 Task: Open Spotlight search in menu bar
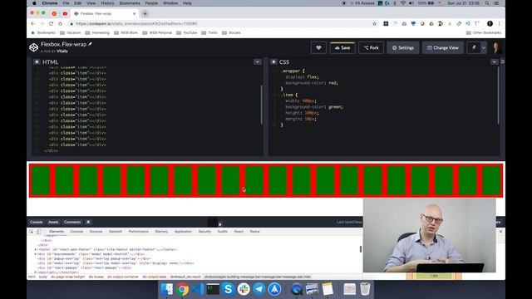[487, 3]
